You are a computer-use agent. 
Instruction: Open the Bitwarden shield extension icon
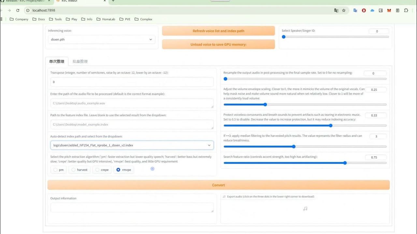[381, 10]
